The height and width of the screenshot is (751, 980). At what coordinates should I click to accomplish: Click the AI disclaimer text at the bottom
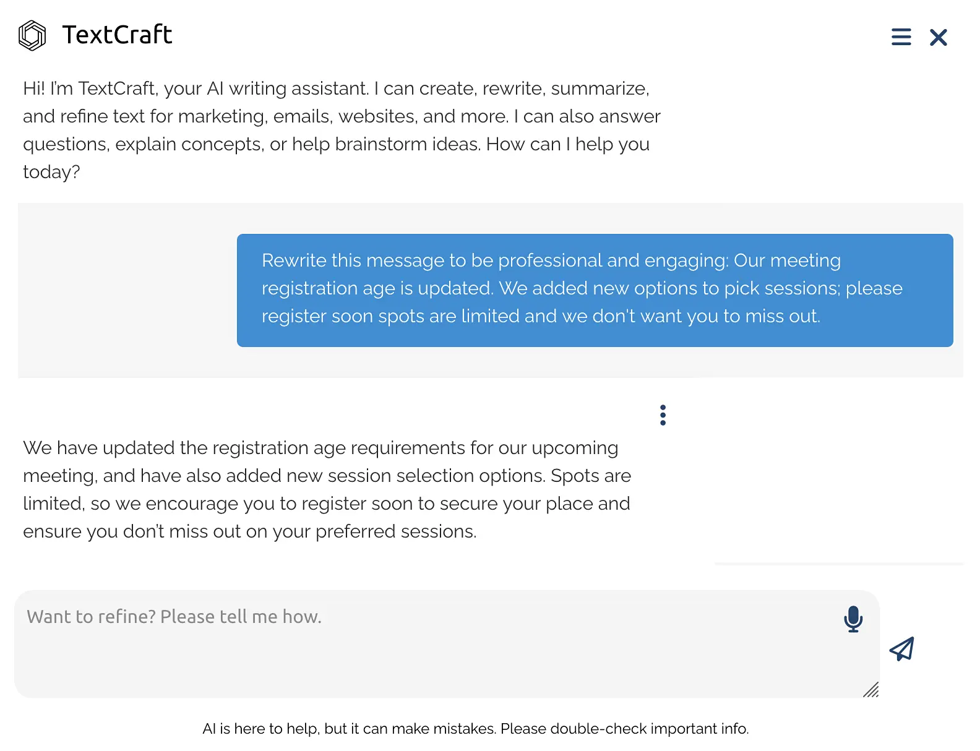476,729
